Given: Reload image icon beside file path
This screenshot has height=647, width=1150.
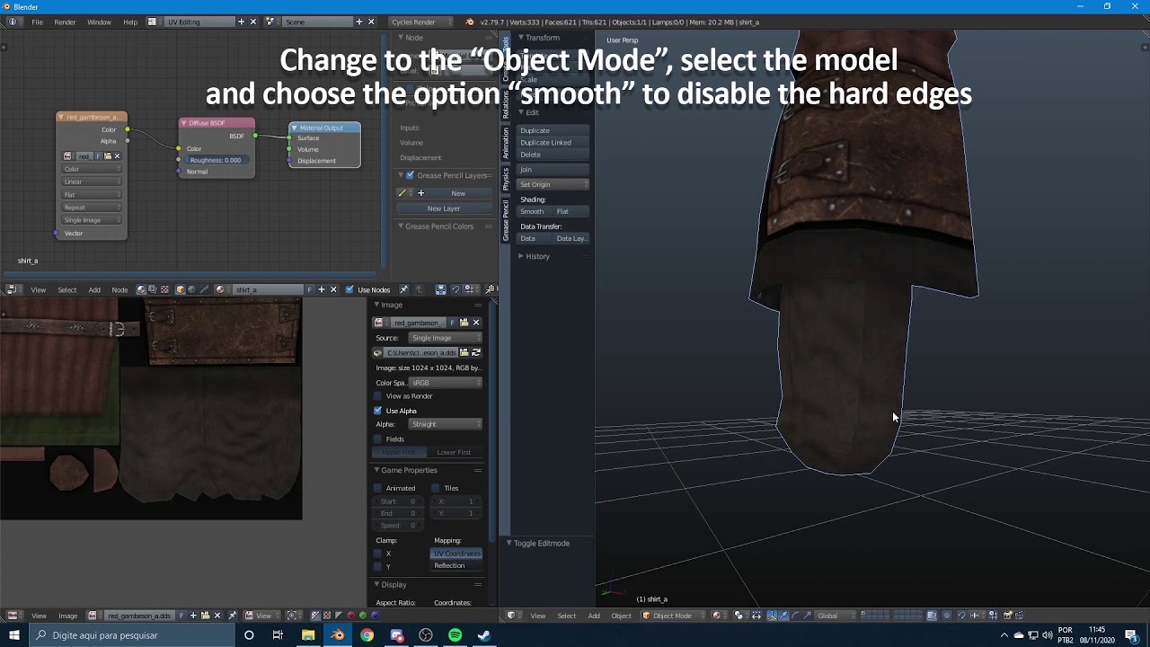Looking at the screenshot, I should [476, 353].
